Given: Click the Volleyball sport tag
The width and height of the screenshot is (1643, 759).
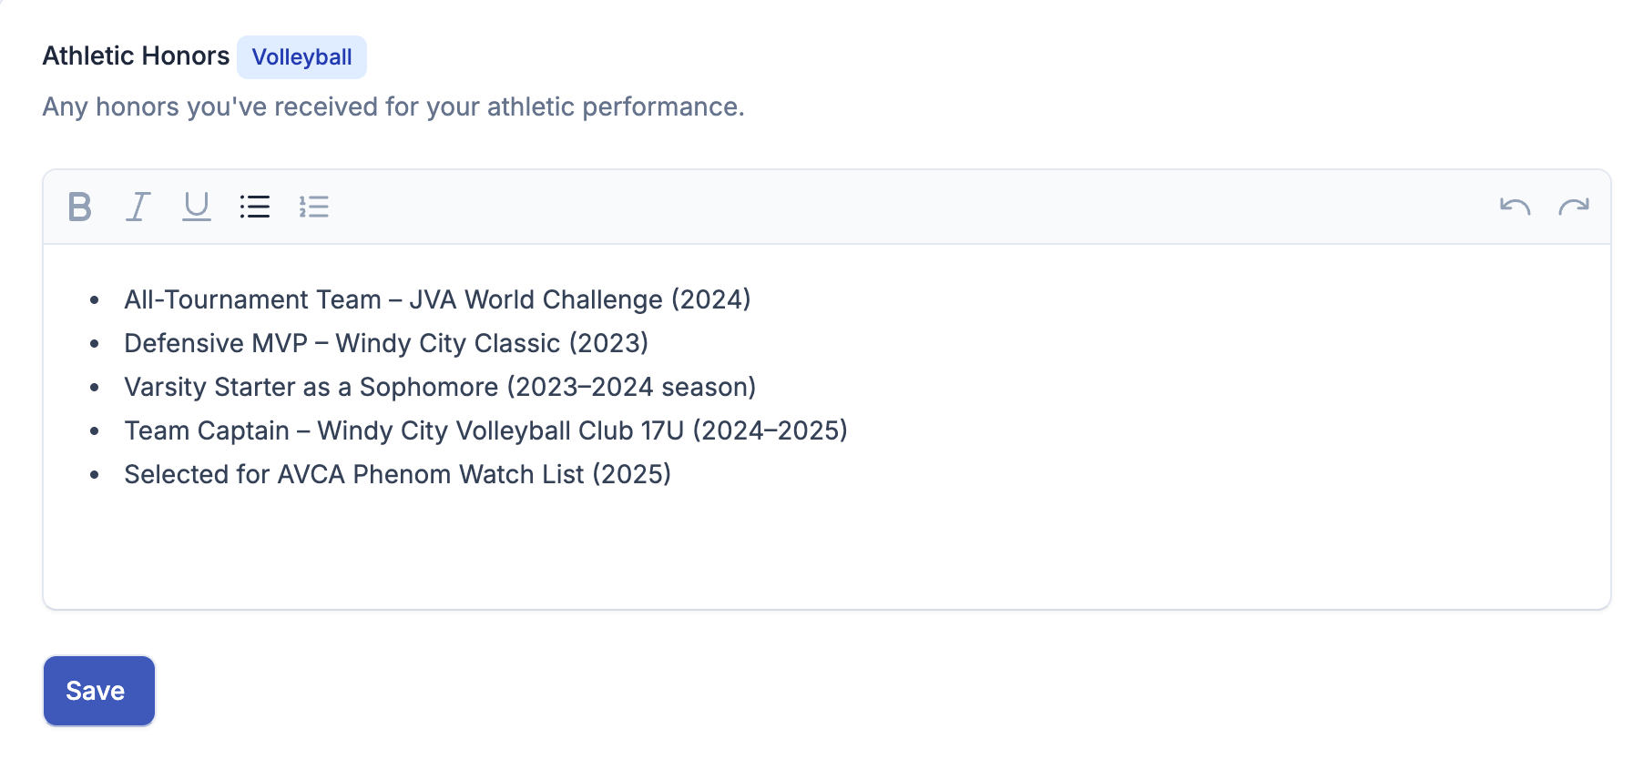Looking at the screenshot, I should pos(301,57).
